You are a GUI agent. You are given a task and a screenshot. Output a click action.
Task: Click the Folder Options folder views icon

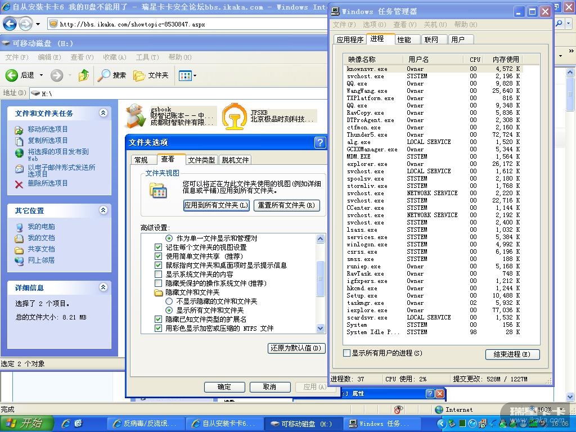(158, 190)
